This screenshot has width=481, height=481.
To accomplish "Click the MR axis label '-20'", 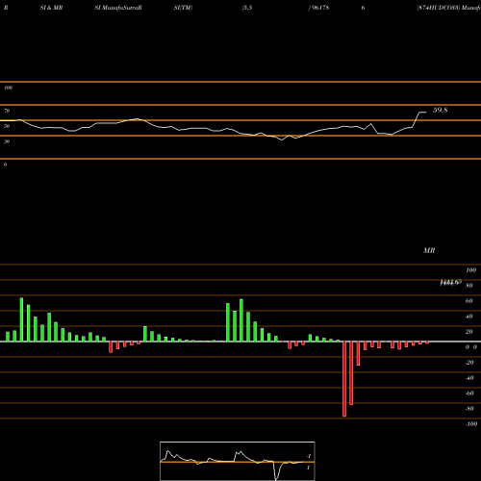I will [x=469, y=363].
